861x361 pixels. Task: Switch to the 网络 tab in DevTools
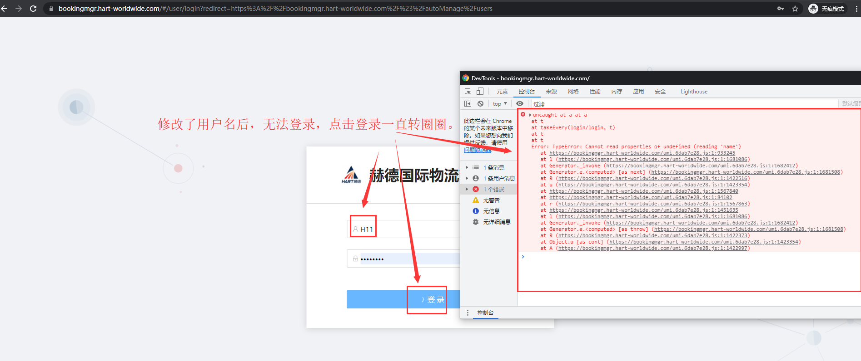[x=573, y=92]
